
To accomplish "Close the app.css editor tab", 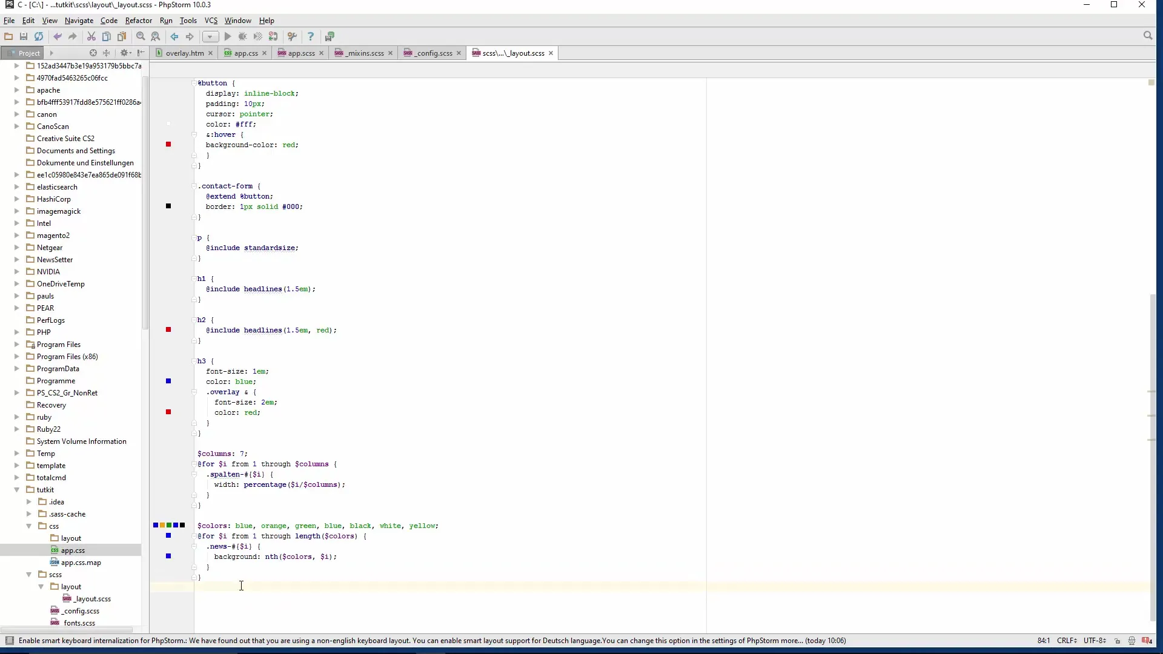I will (x=264, y=53).
